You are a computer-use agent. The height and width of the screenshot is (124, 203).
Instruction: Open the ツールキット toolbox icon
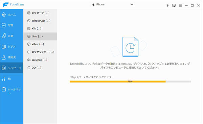[4, 89]
